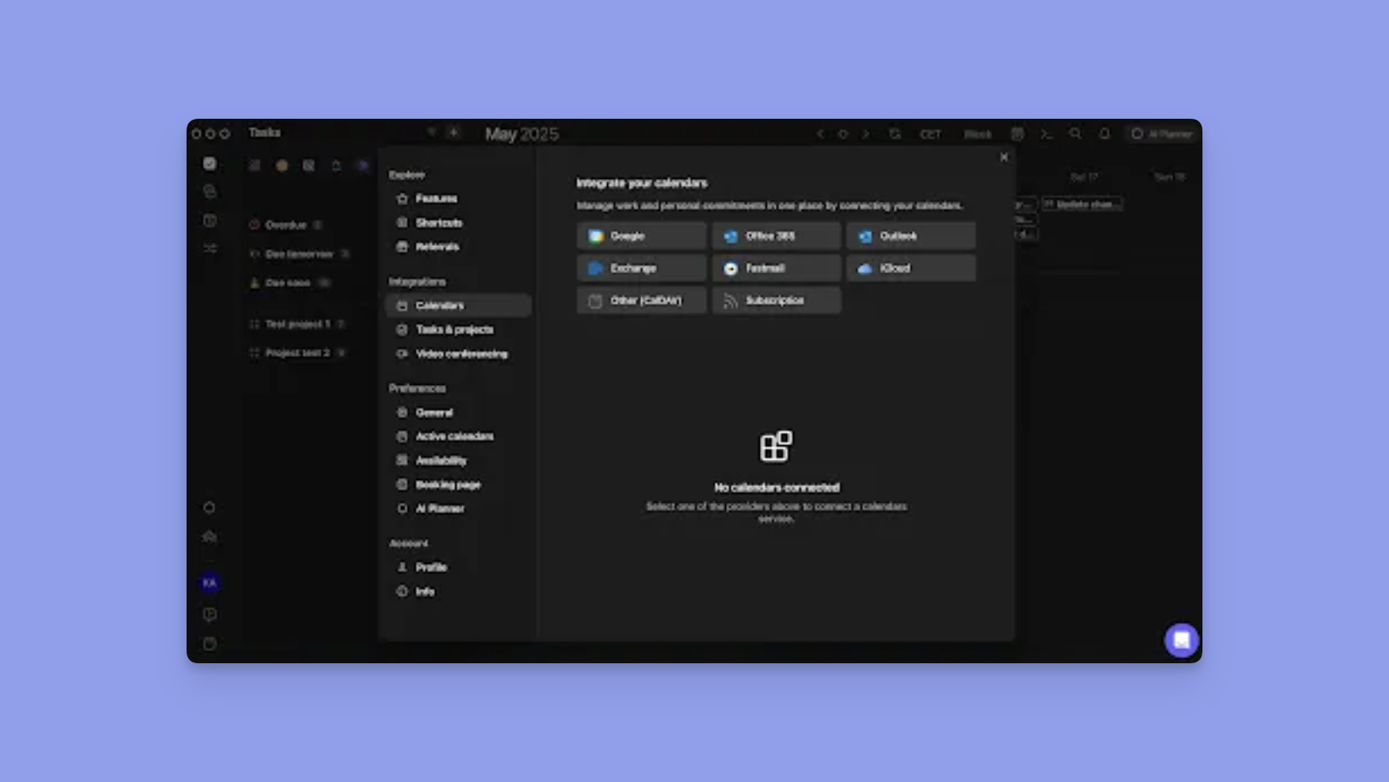The width and height of the screenshot is (1389, 782).
Task: Toggle the Block option in the top toolbar
Action: click(977, 133)
